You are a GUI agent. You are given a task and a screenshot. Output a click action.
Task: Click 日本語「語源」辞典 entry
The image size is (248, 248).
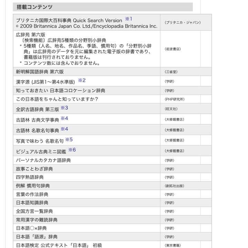37,237
